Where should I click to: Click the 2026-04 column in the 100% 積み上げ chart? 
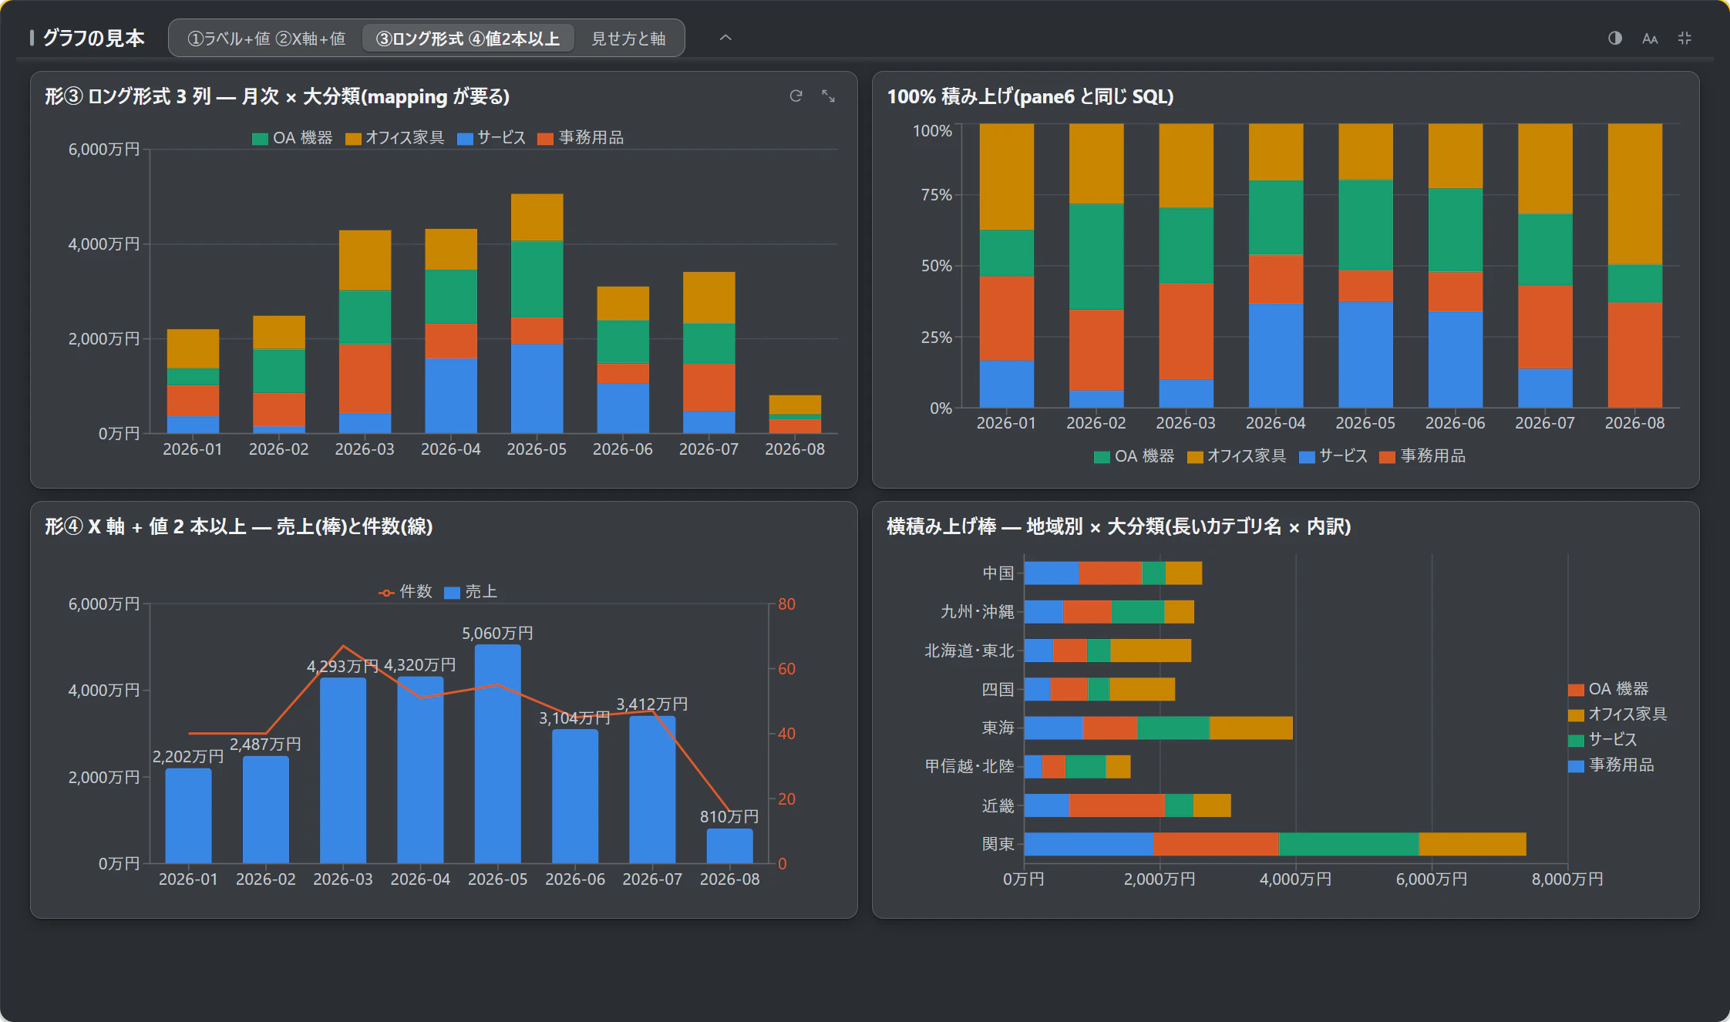pyautogui.click(x=1276, y=265)
